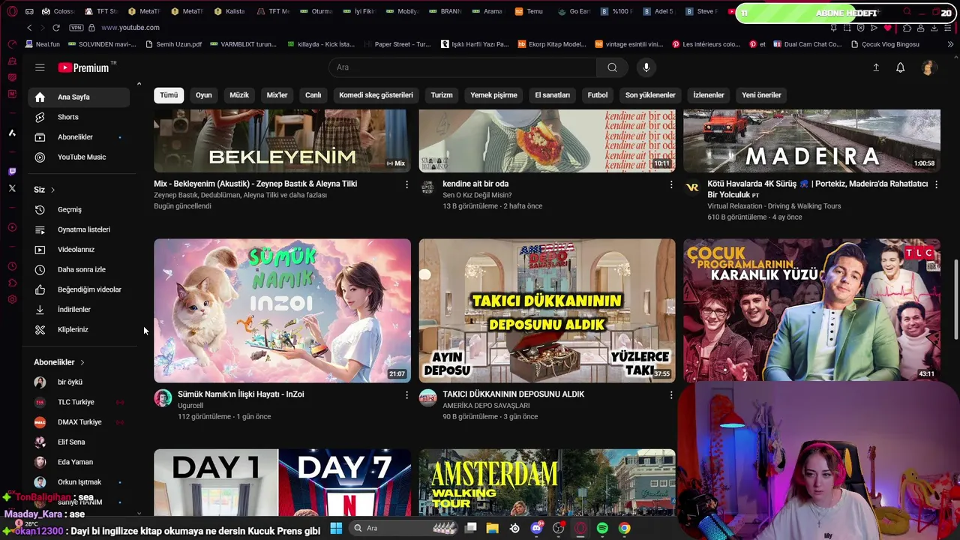960x540 pixels.
Task: Open options for Mix - Bekleyenim video
Action: (x=406, y=184)
